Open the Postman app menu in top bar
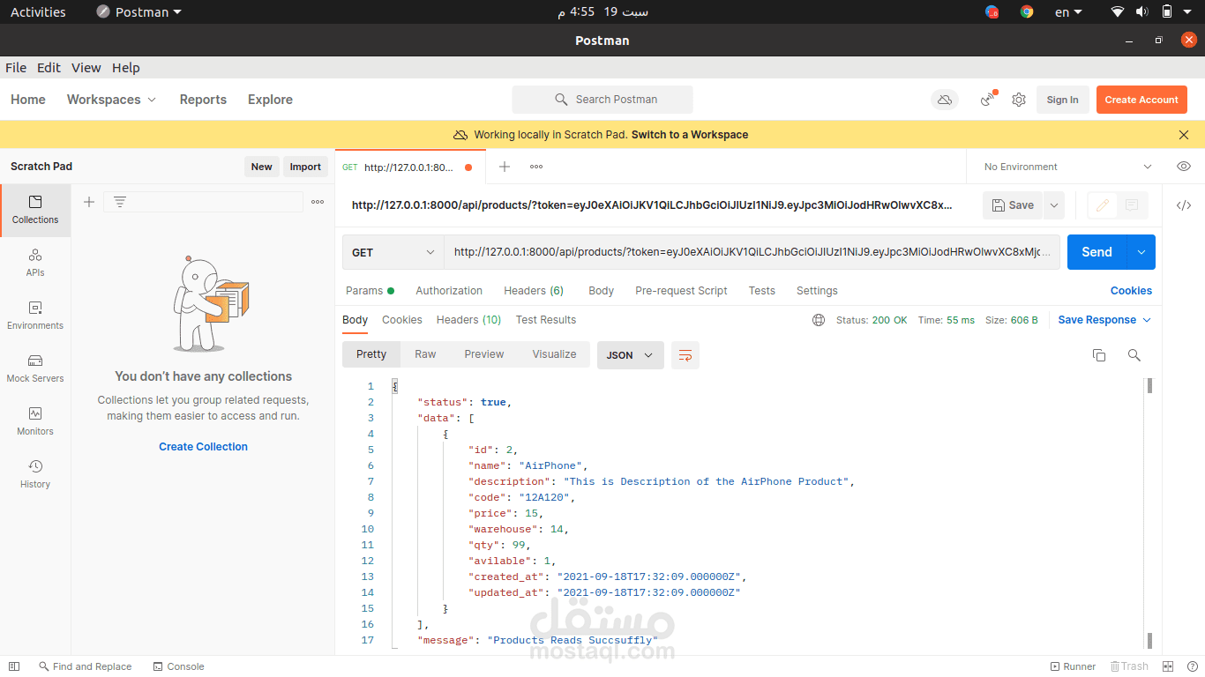This screenshot has height=677, width=1205. [138, 12]
